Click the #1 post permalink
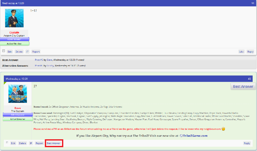 pos(253,3)
